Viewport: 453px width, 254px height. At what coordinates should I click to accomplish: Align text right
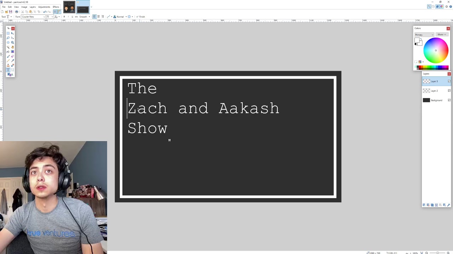[103, 17]
